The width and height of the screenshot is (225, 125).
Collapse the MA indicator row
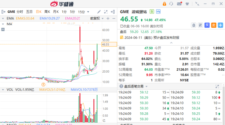pyautogui.click(x=3, y=24)
